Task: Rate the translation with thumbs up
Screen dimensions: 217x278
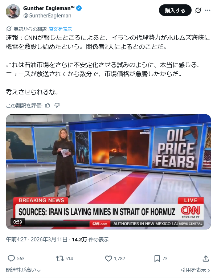Action: (48, 106)
